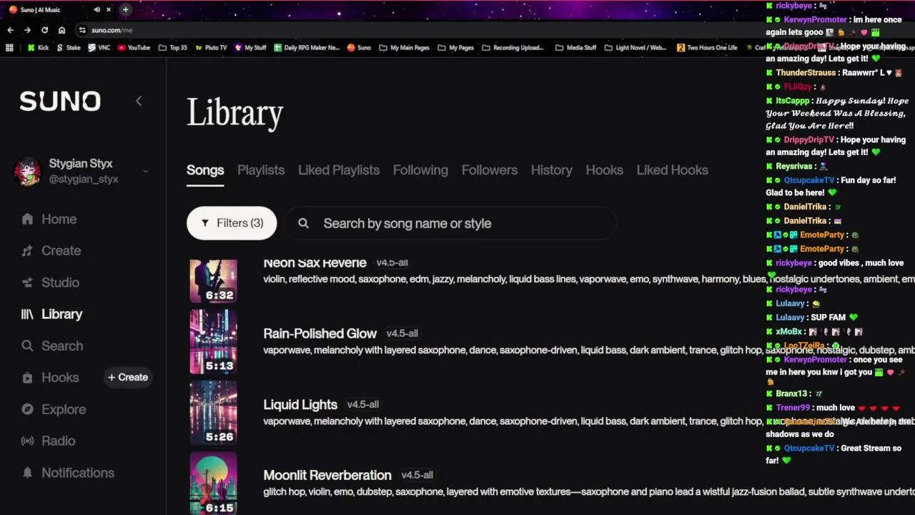
Task: Click the Stygian Styx profile avatar
Action: click(x=28, y=171)
